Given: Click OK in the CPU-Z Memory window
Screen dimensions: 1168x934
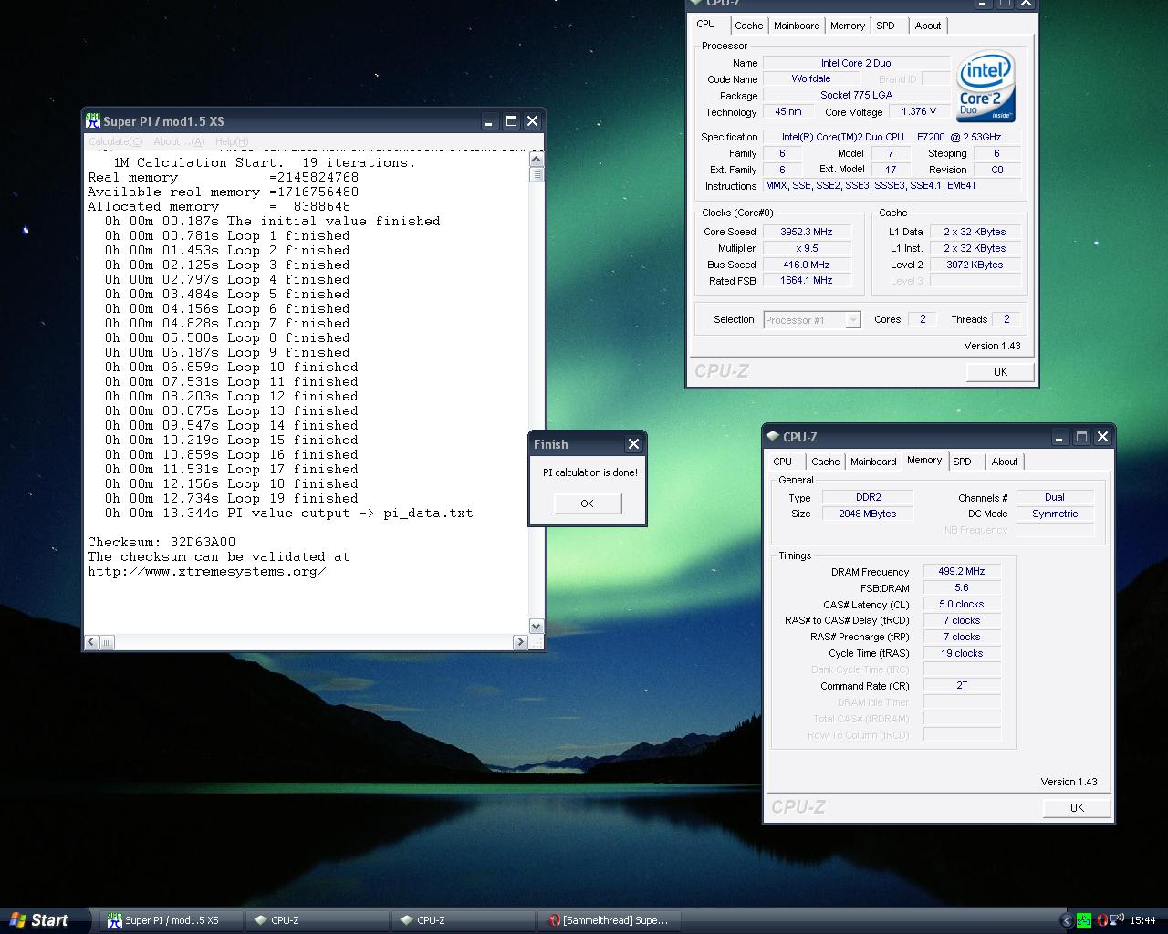Looking at the screenshot, I should pyautogui.click(x=1077, y=807).
